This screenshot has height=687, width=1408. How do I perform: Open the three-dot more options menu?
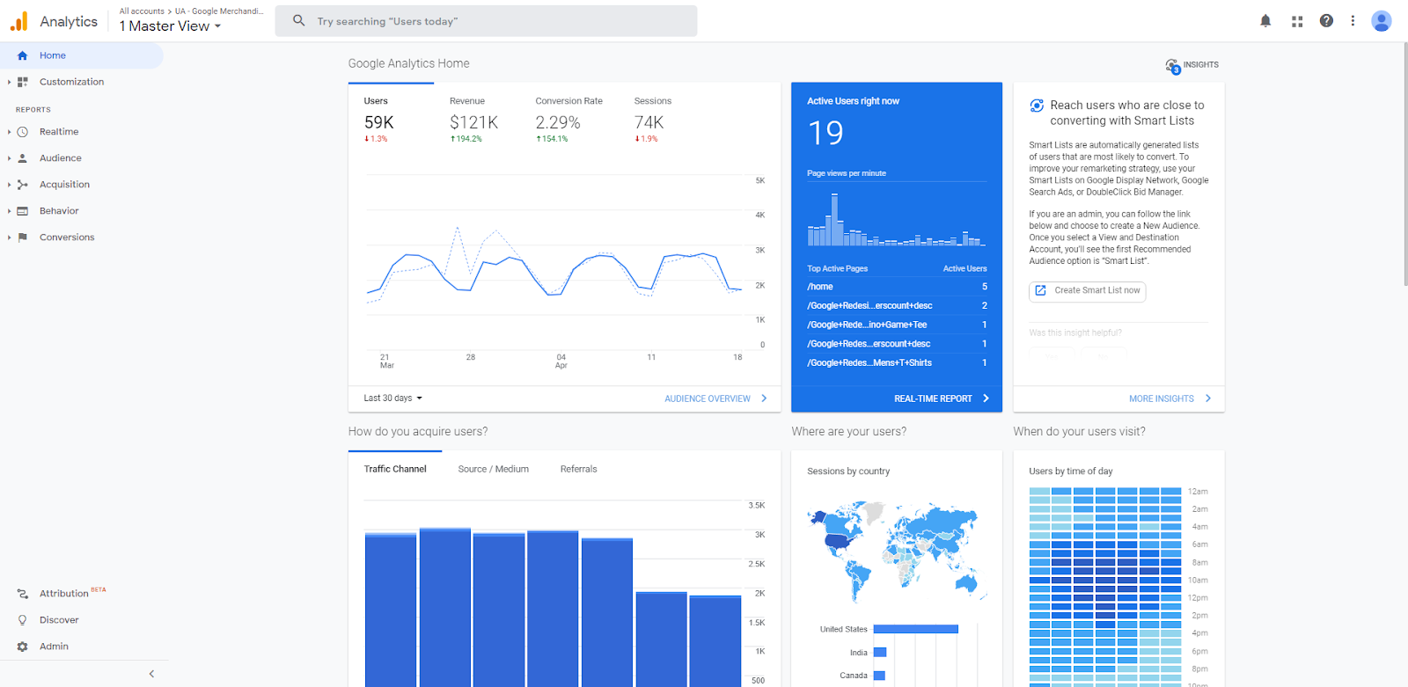point(1353,21)
